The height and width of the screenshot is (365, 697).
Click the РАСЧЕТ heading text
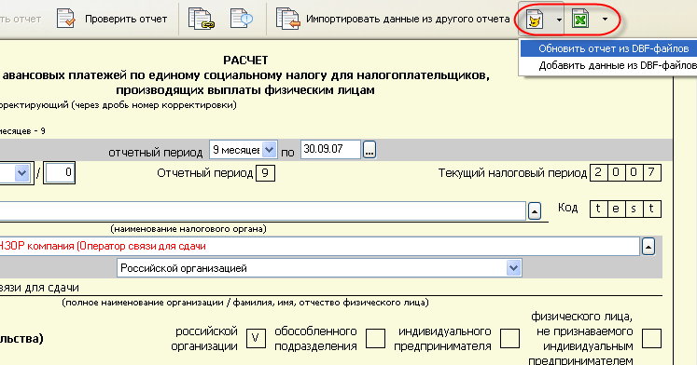(x=245, y=60)
